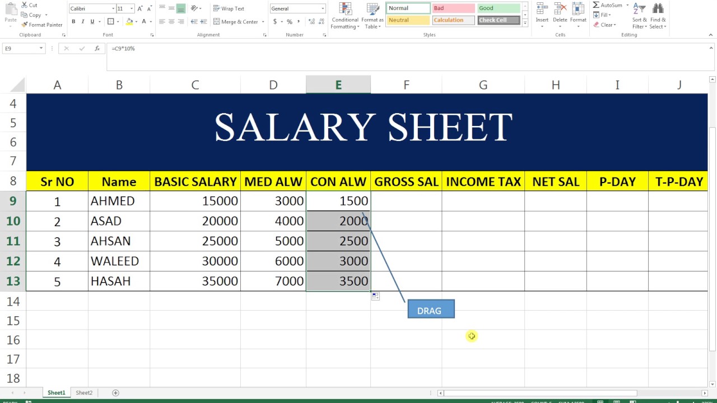
Task: Open the General number format dropdown
Action: [x=323, y=8]
